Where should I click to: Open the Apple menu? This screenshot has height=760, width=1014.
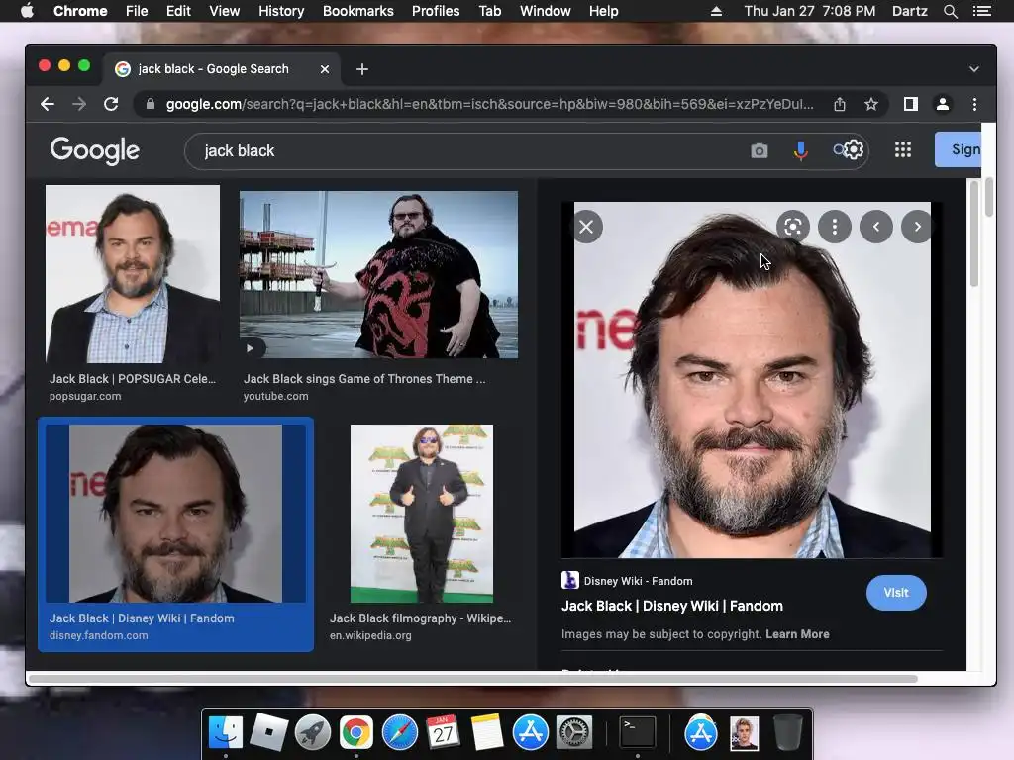[27, 11]
